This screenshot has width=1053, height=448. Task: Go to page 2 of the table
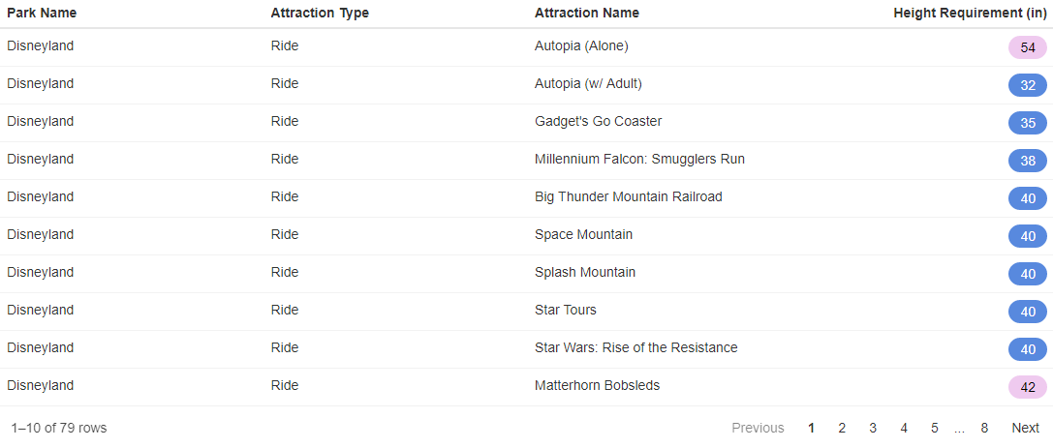pos(842,428)
